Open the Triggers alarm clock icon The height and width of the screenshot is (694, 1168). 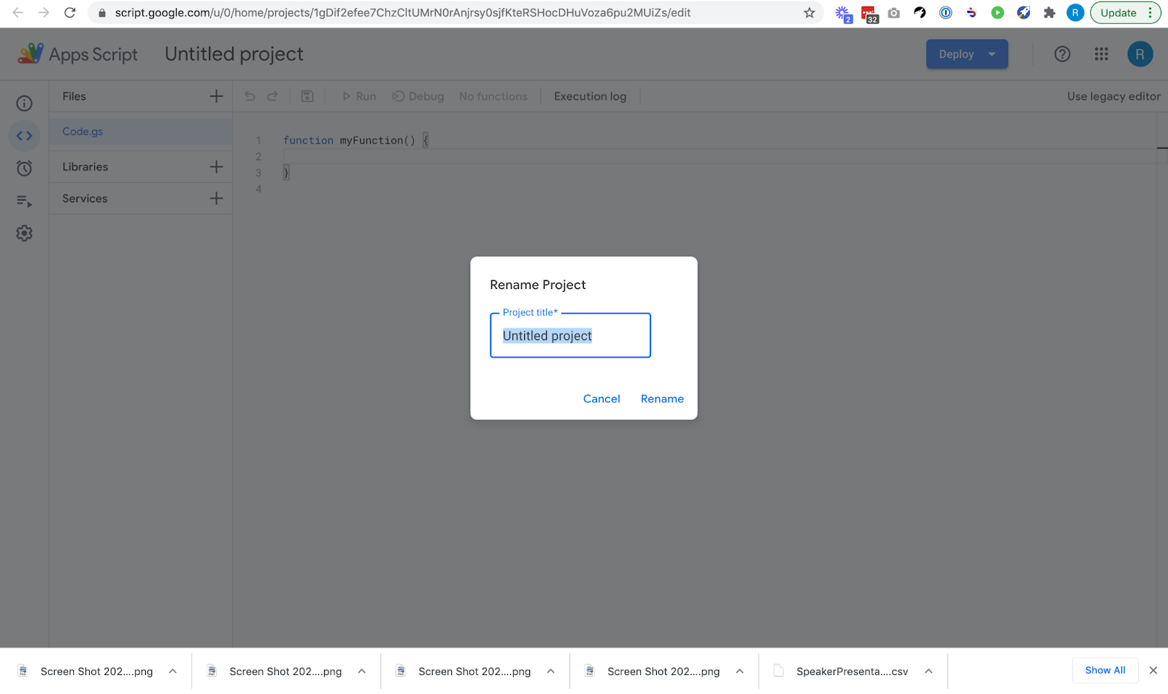(x=24, y=169)
